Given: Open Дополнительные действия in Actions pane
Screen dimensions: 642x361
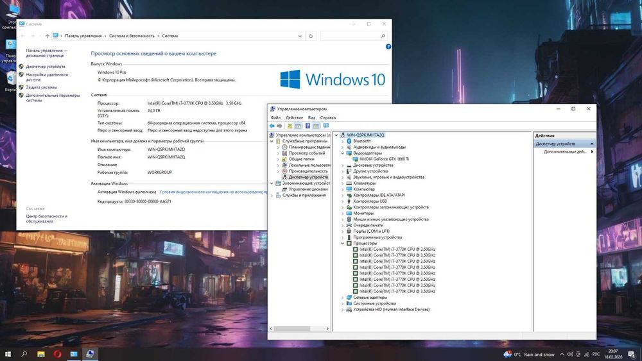Looking at the screenshot, I should 565,152.
